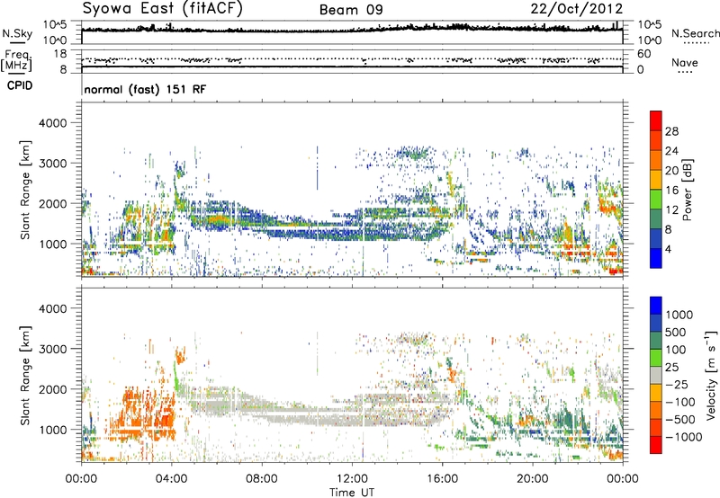Click the 'Syowa East (fitACF)' title
The image size is (720, 498).
(163, 8)
